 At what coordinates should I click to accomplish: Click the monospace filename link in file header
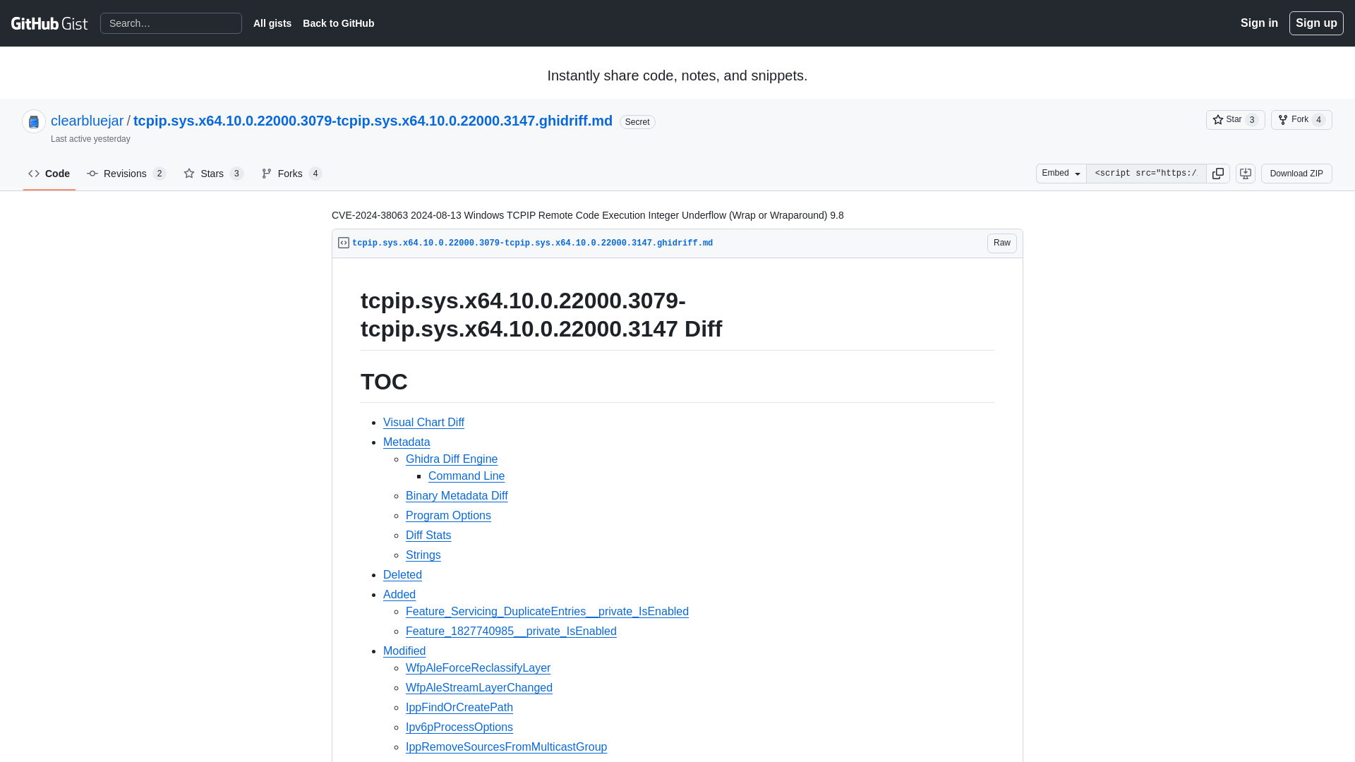point(532,243)
